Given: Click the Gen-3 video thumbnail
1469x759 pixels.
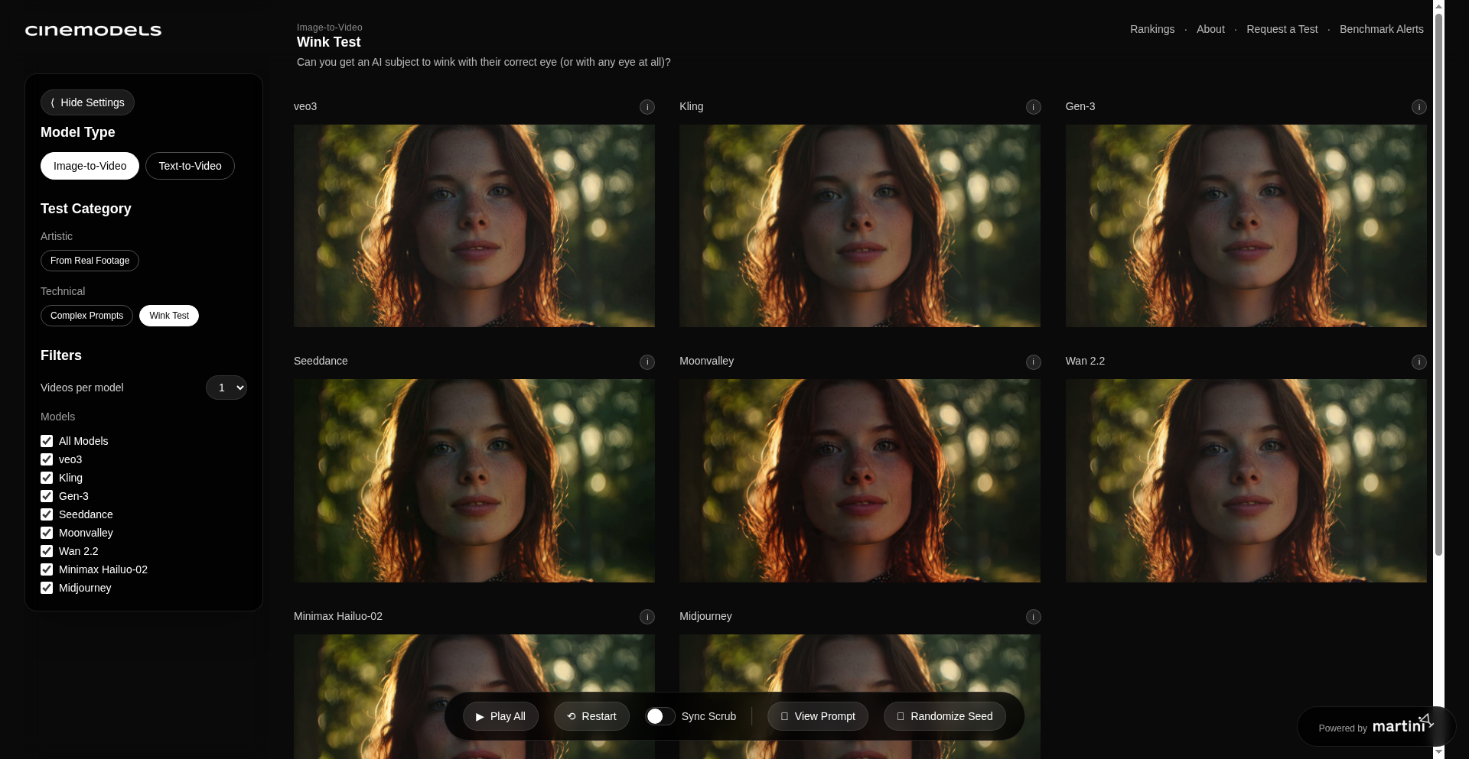Looking at the screenshot, I should [x=1246, y=226].
